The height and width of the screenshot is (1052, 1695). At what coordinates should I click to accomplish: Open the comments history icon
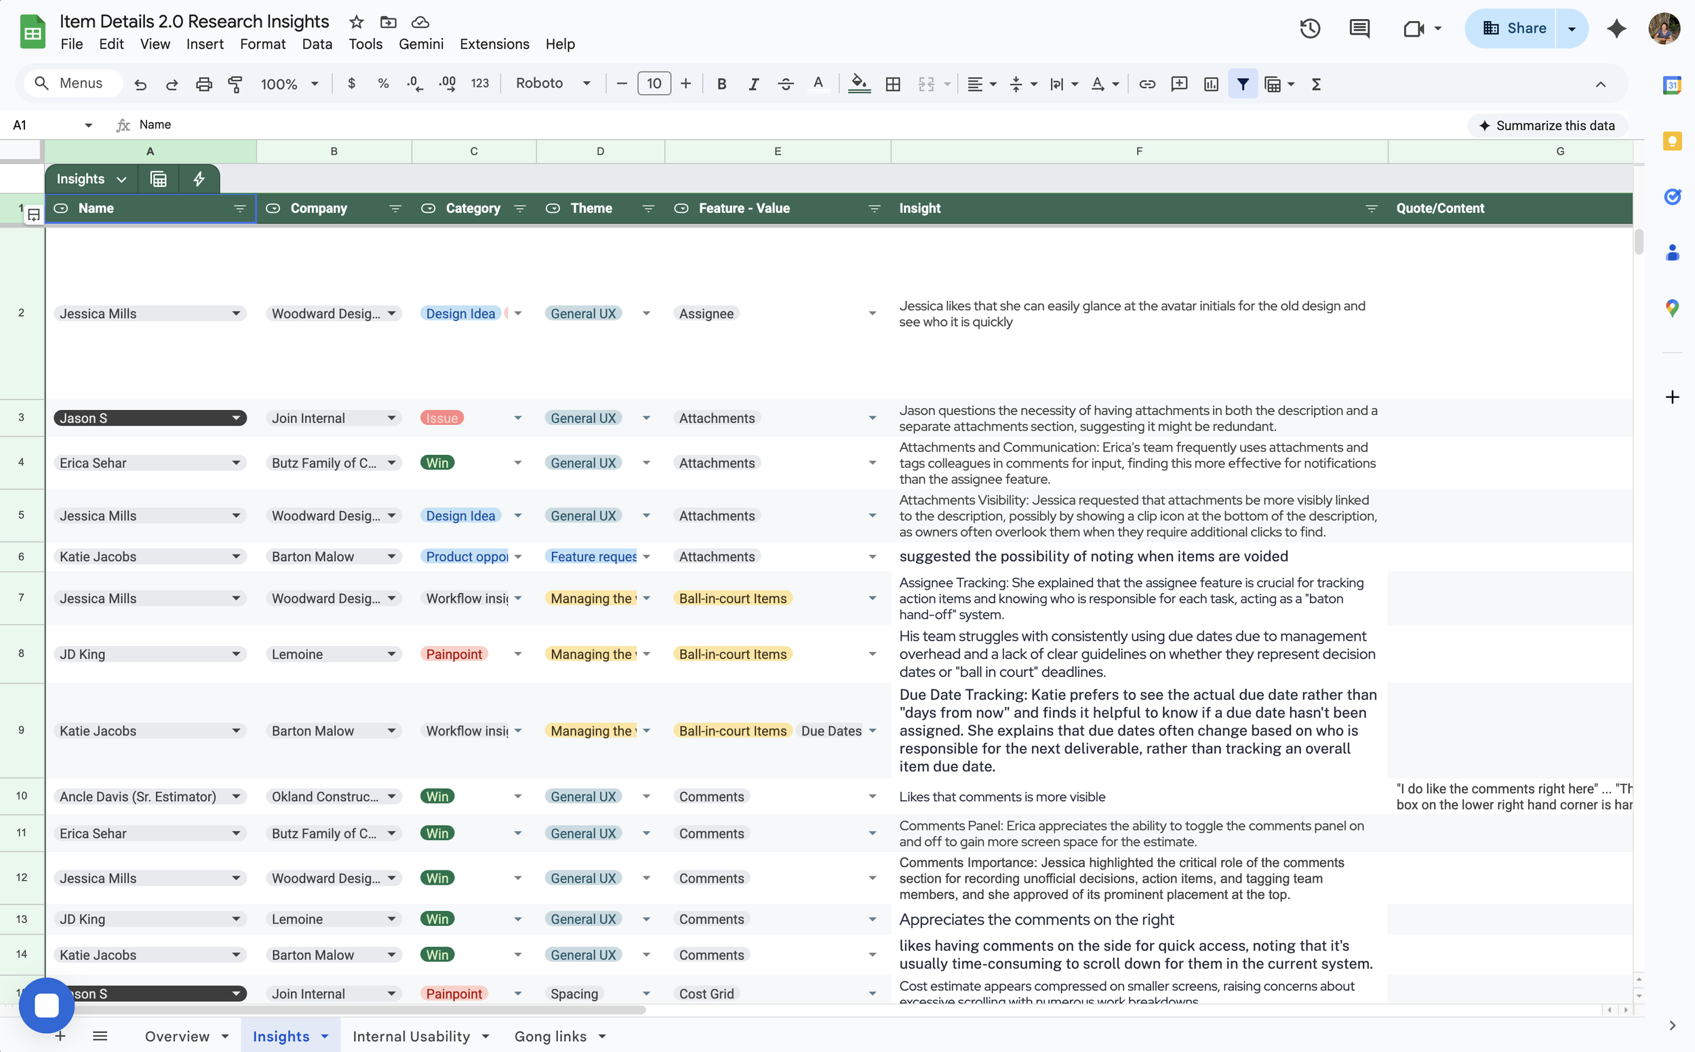(x=1359, y=28)
